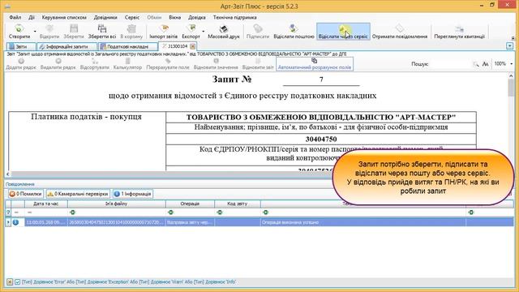Open the 100% zoom dropdown
Viewport: 519px width, 292px height.
[512, 63]
